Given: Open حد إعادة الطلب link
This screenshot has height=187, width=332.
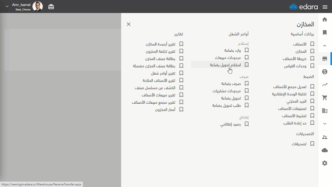Looking at the screenshot, I should (x=295, y=123).
